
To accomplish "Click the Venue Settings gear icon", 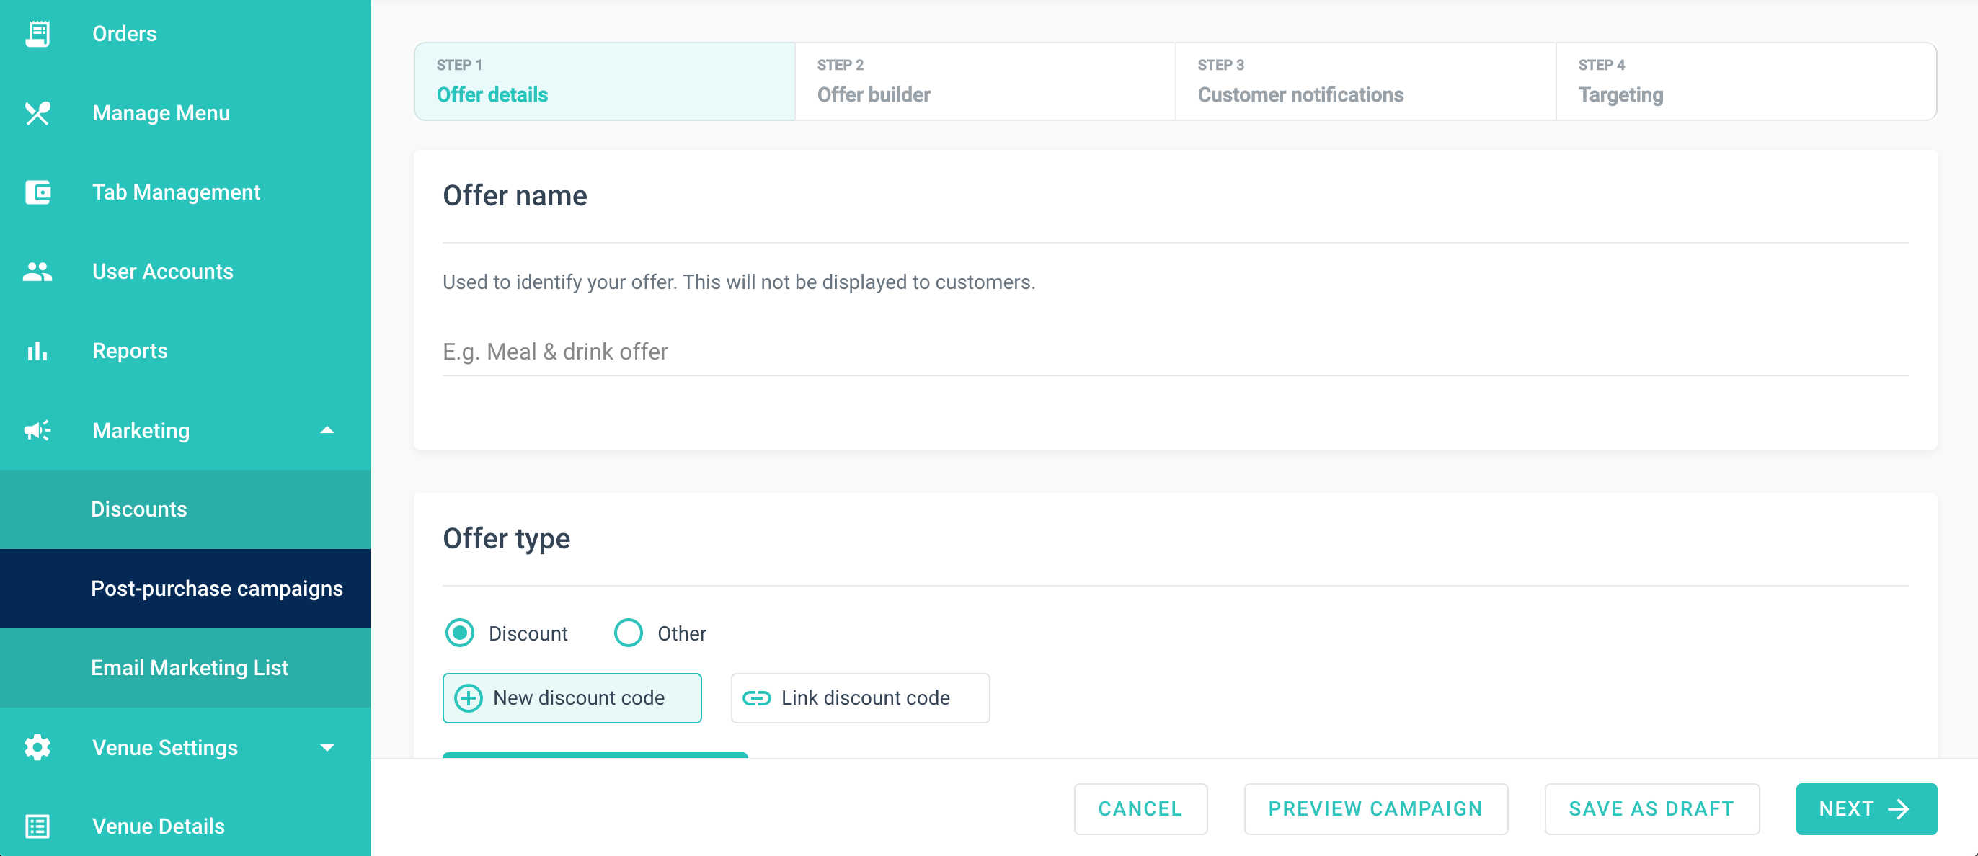I will 37,747.
